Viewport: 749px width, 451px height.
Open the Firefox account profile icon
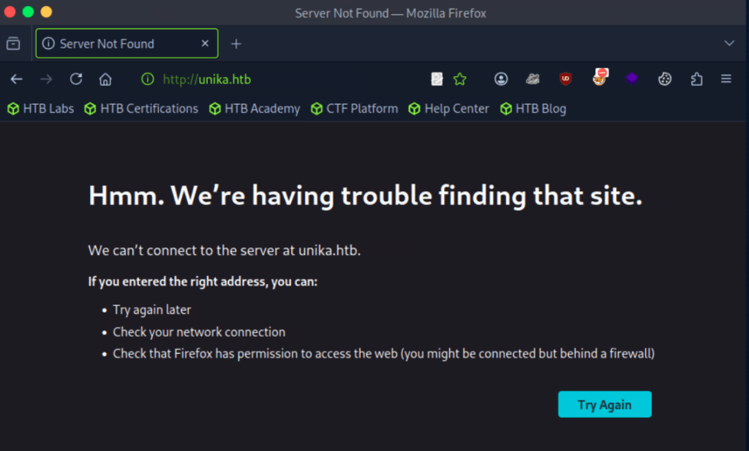[500, 79]
